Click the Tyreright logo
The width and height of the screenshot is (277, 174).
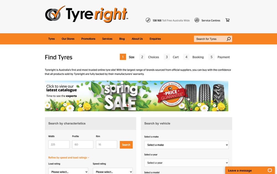86,14
